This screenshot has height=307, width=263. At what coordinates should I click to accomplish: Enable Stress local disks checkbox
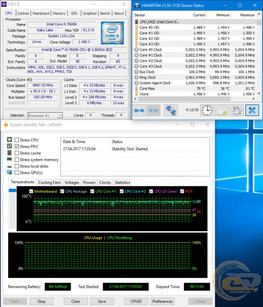coord(17,166)
